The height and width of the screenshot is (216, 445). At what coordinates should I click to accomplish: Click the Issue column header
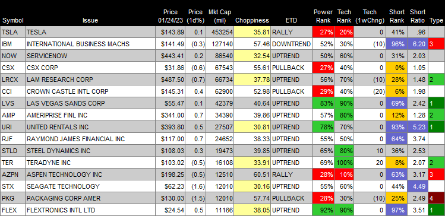tap(90, 20)
